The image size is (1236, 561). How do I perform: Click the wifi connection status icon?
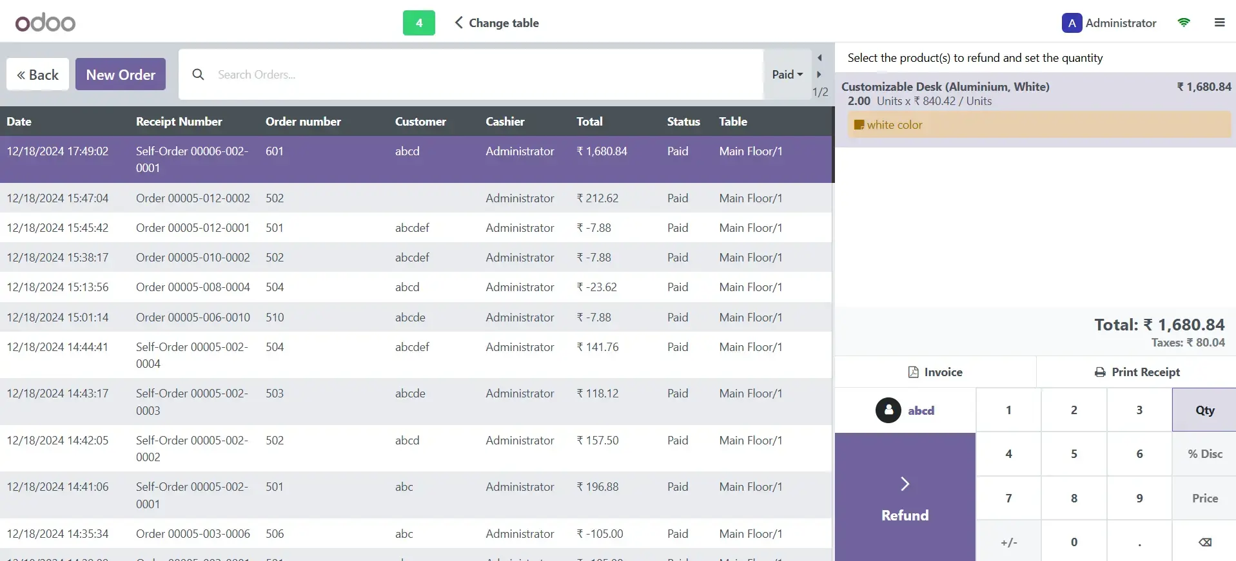point(1184,23)
